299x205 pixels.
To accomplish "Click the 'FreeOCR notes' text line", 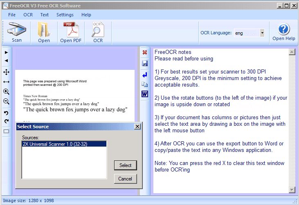I will (x=173, y=52).
